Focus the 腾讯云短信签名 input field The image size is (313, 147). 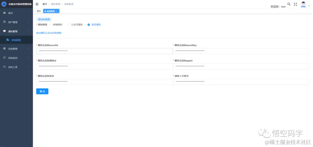[x=104, y=82]
